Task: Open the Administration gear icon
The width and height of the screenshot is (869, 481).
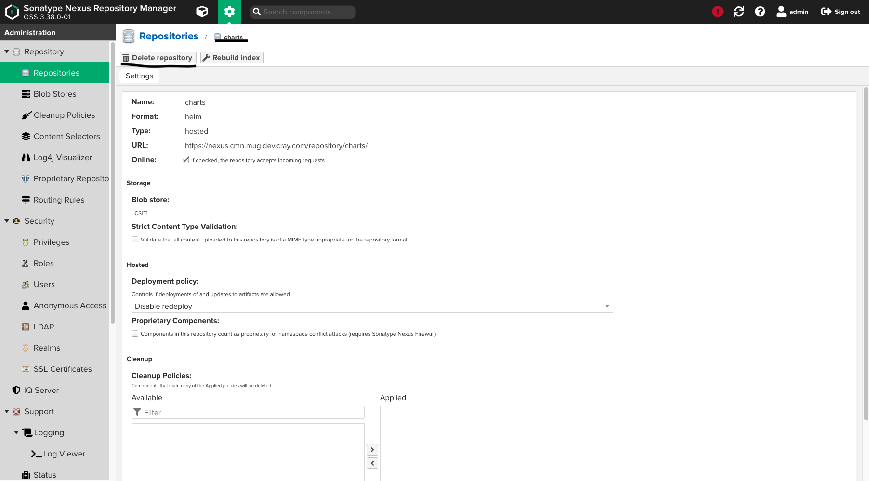Action: [229, 12]
